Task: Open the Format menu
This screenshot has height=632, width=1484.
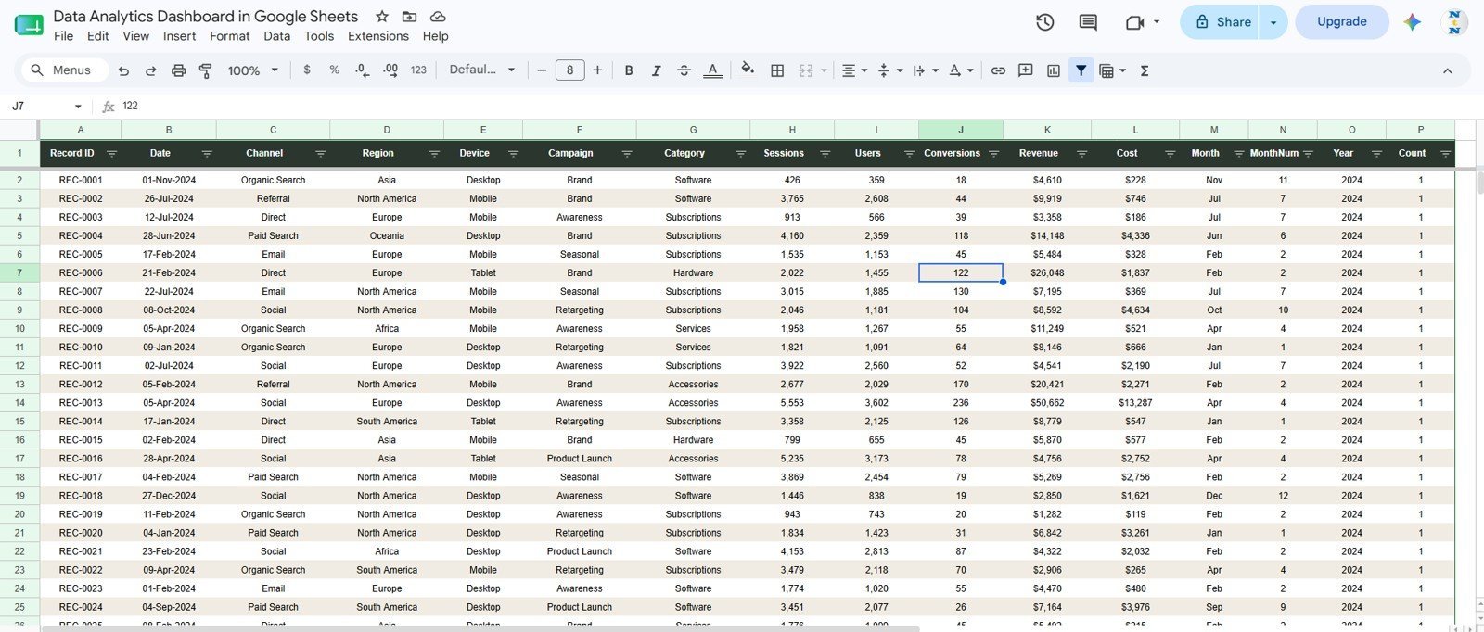Action: [x=230, y=36]
